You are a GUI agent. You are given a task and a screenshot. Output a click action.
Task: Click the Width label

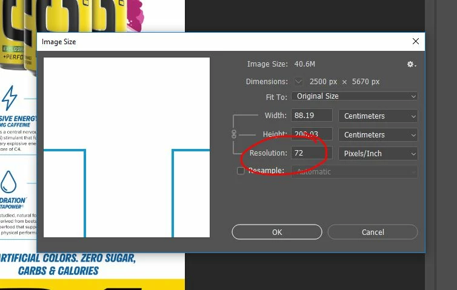point(275,115)
